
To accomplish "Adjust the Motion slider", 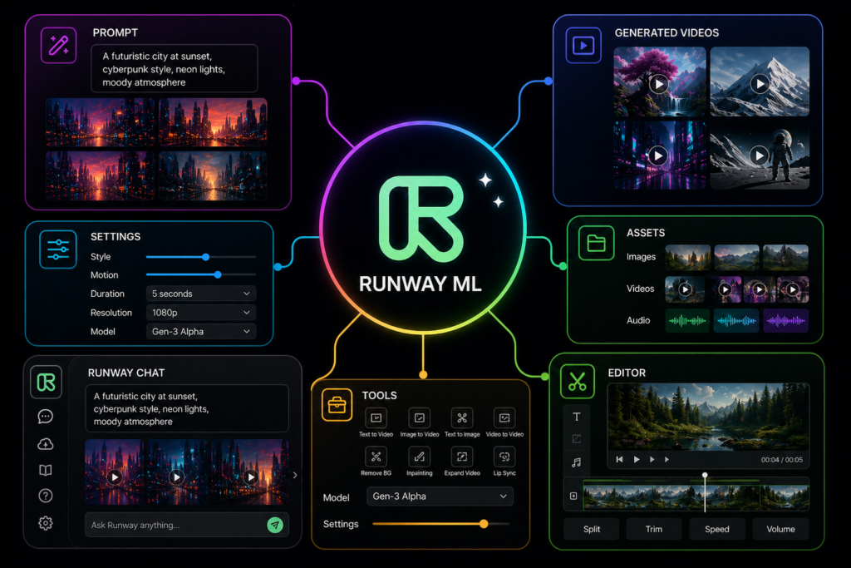I will pyautogui.click(x=201, y=274).
